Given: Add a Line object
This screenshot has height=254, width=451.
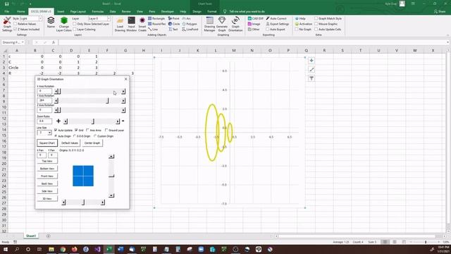Looking at the screenshot, I should [x=153, y=30].
